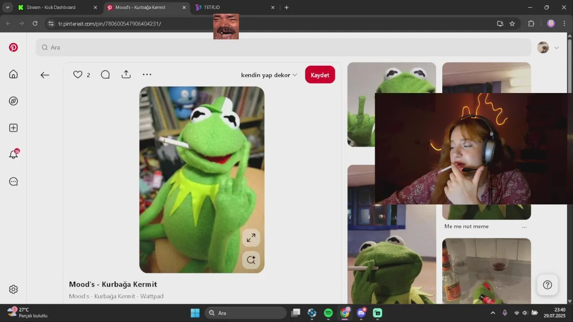Close the TETR.IO tab

(273, 8)
